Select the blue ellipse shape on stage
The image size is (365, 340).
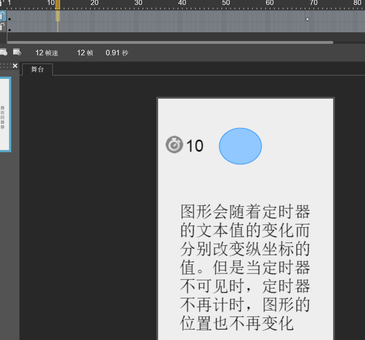coord(240,146)
